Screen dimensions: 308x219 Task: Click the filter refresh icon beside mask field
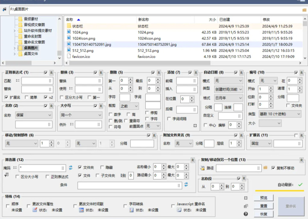(x=70, y=168)
